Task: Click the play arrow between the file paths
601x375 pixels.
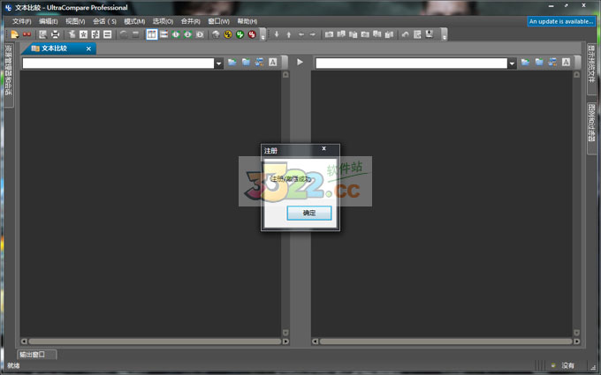Action: tap(300, 62)
